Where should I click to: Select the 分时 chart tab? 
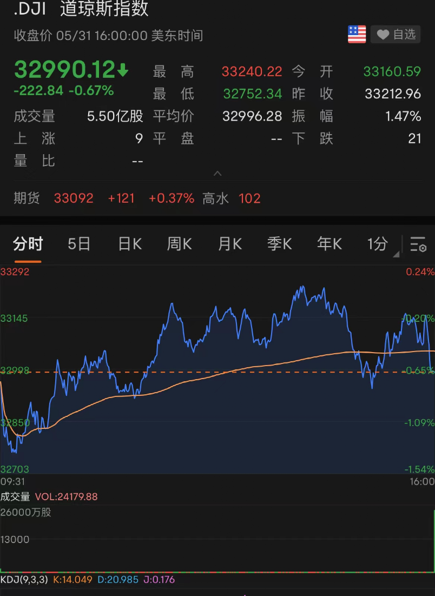click(x=28, y=244)
